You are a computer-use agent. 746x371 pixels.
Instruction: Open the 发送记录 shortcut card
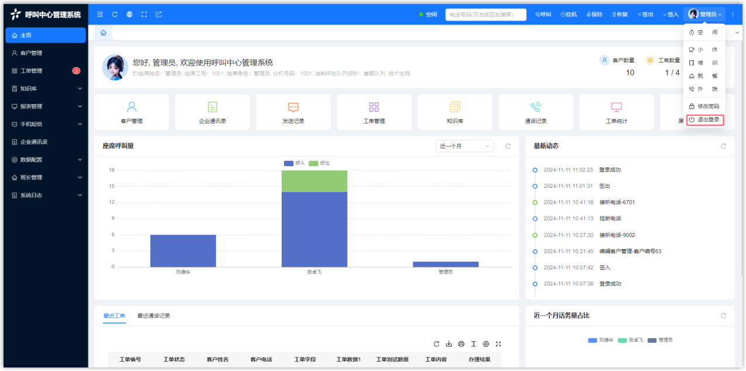click(x=293, y=112)
